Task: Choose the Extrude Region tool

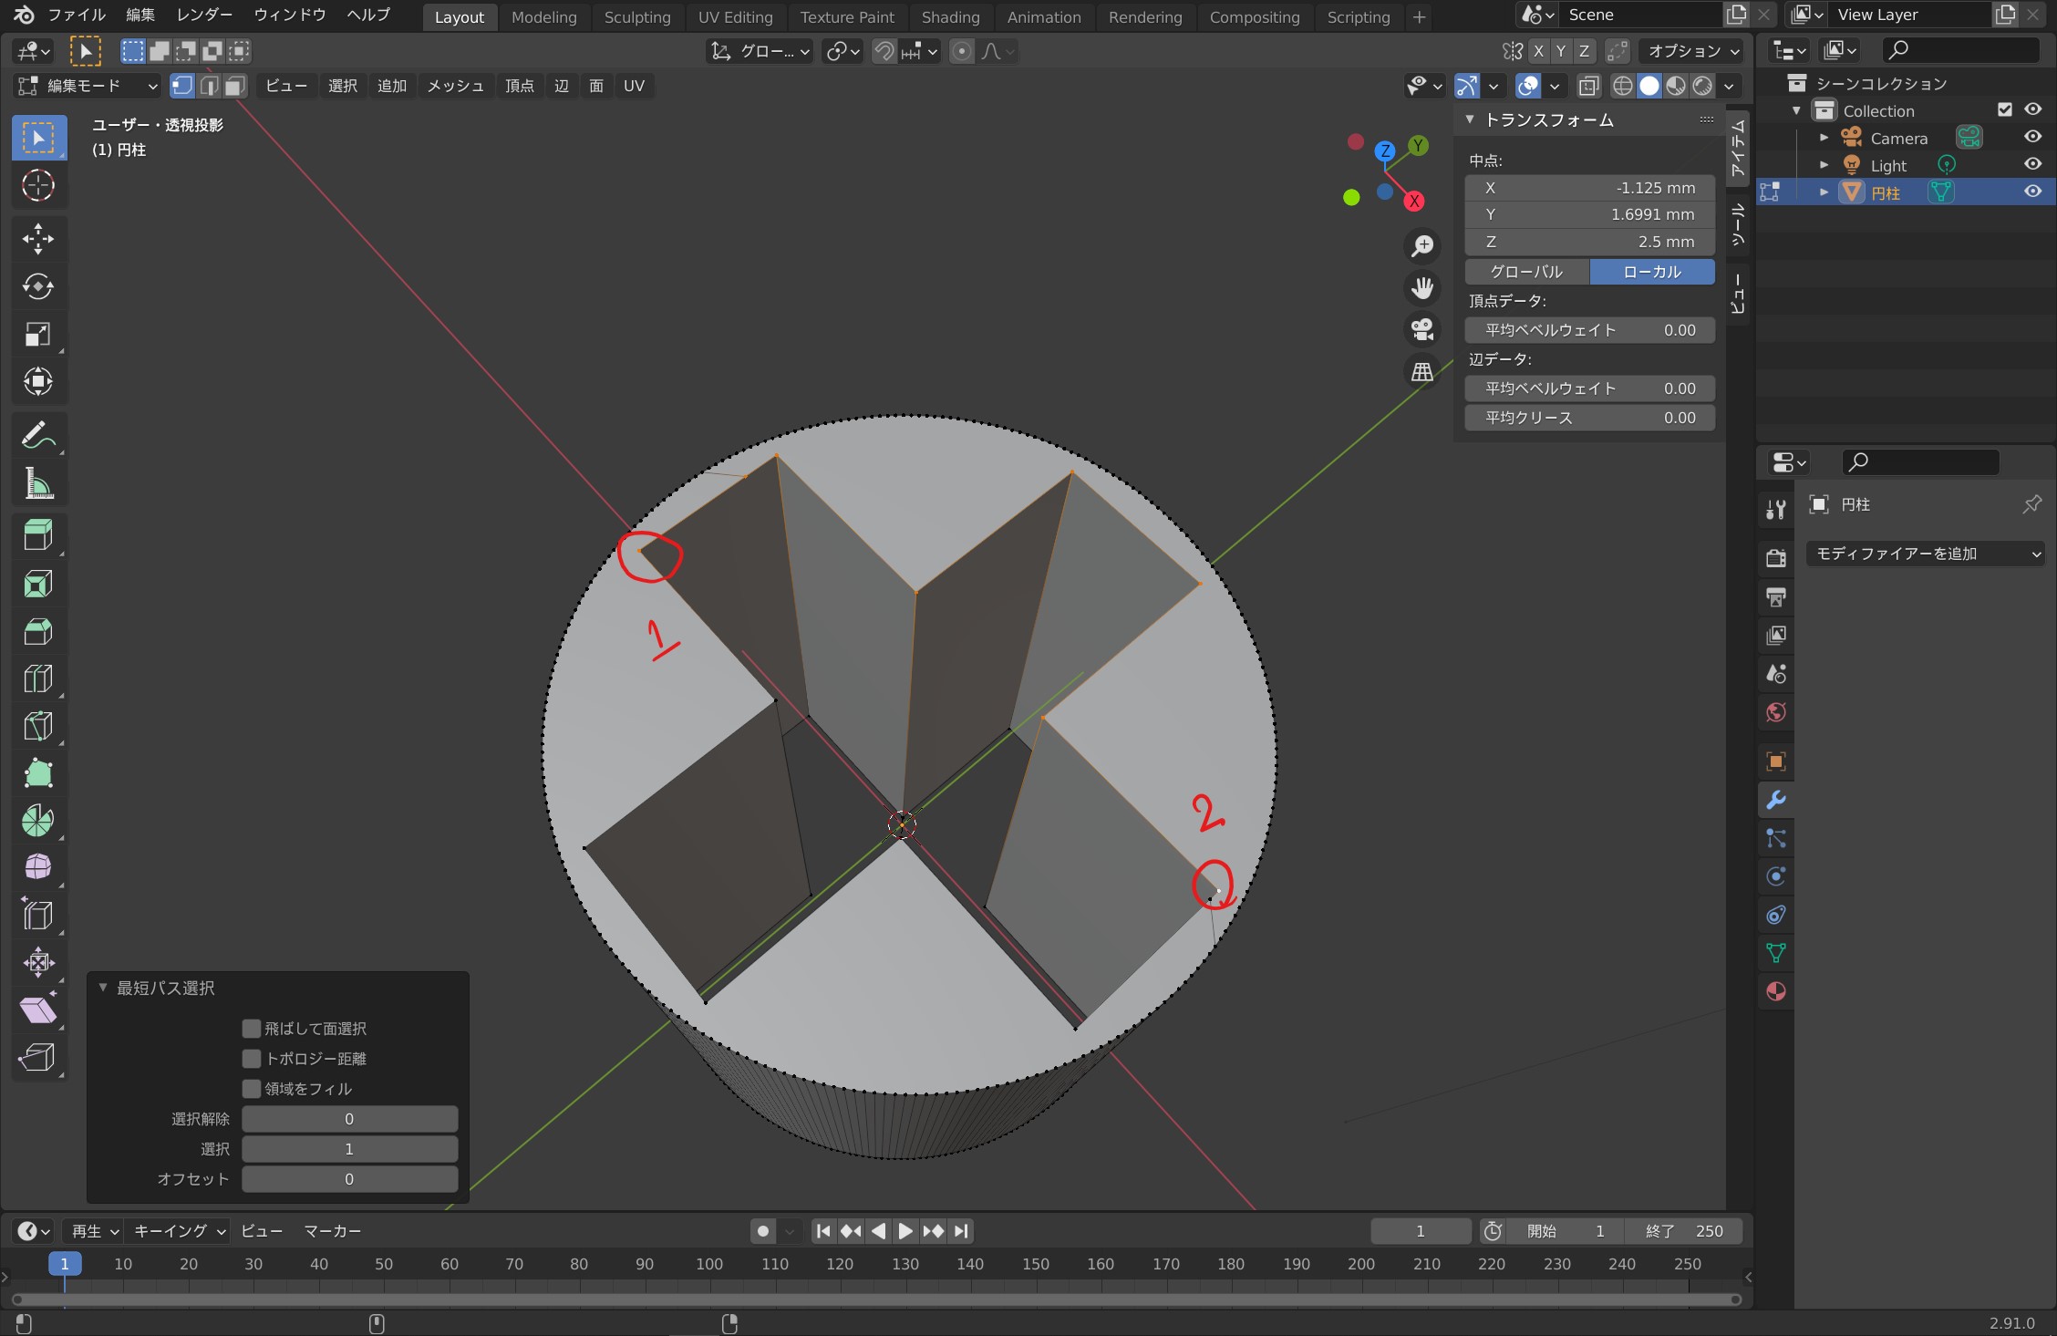Action: (x=37, y=534)
